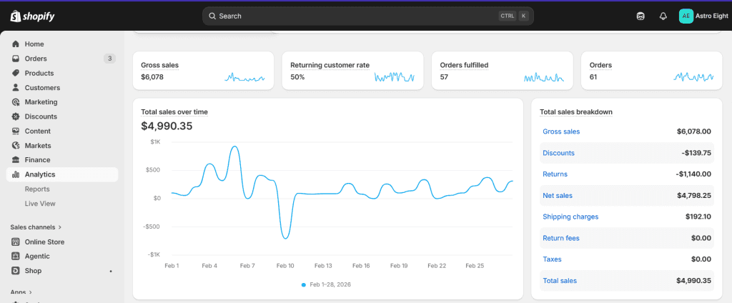732x303 pixels.
Task: Click the Agentic channel icon
Action: (x=16, y=257)
